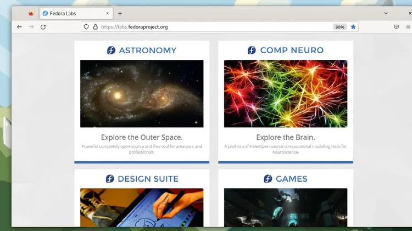The height and width of the screenshot is (231, 412).
Task: Click Fedora logo beside GAMES
Action: click(268, 179)
